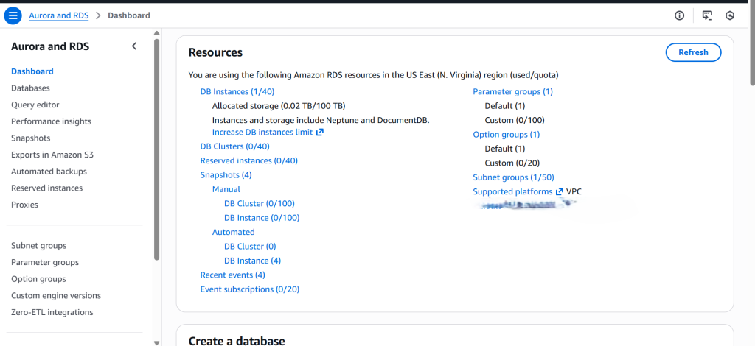755x346 pixels.
Task: Open Databases in the sidebar
Action: (30, 88)
